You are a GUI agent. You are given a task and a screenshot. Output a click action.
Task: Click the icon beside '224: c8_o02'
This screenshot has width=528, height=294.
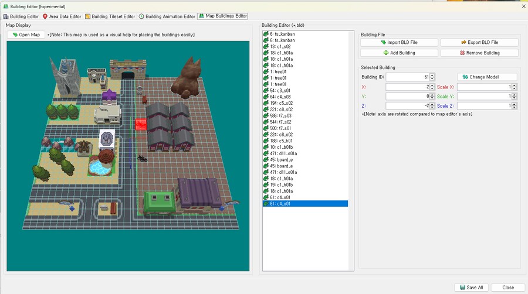(266, 134)
